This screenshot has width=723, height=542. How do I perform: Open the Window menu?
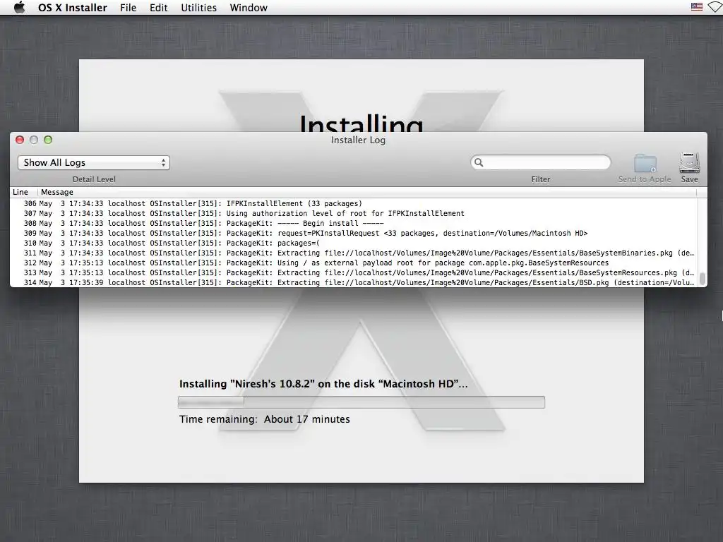coord(249,8)
